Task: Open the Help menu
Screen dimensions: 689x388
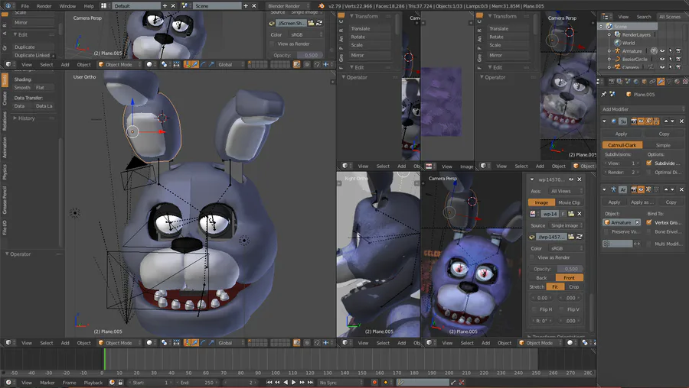Action: pos(89,5)
